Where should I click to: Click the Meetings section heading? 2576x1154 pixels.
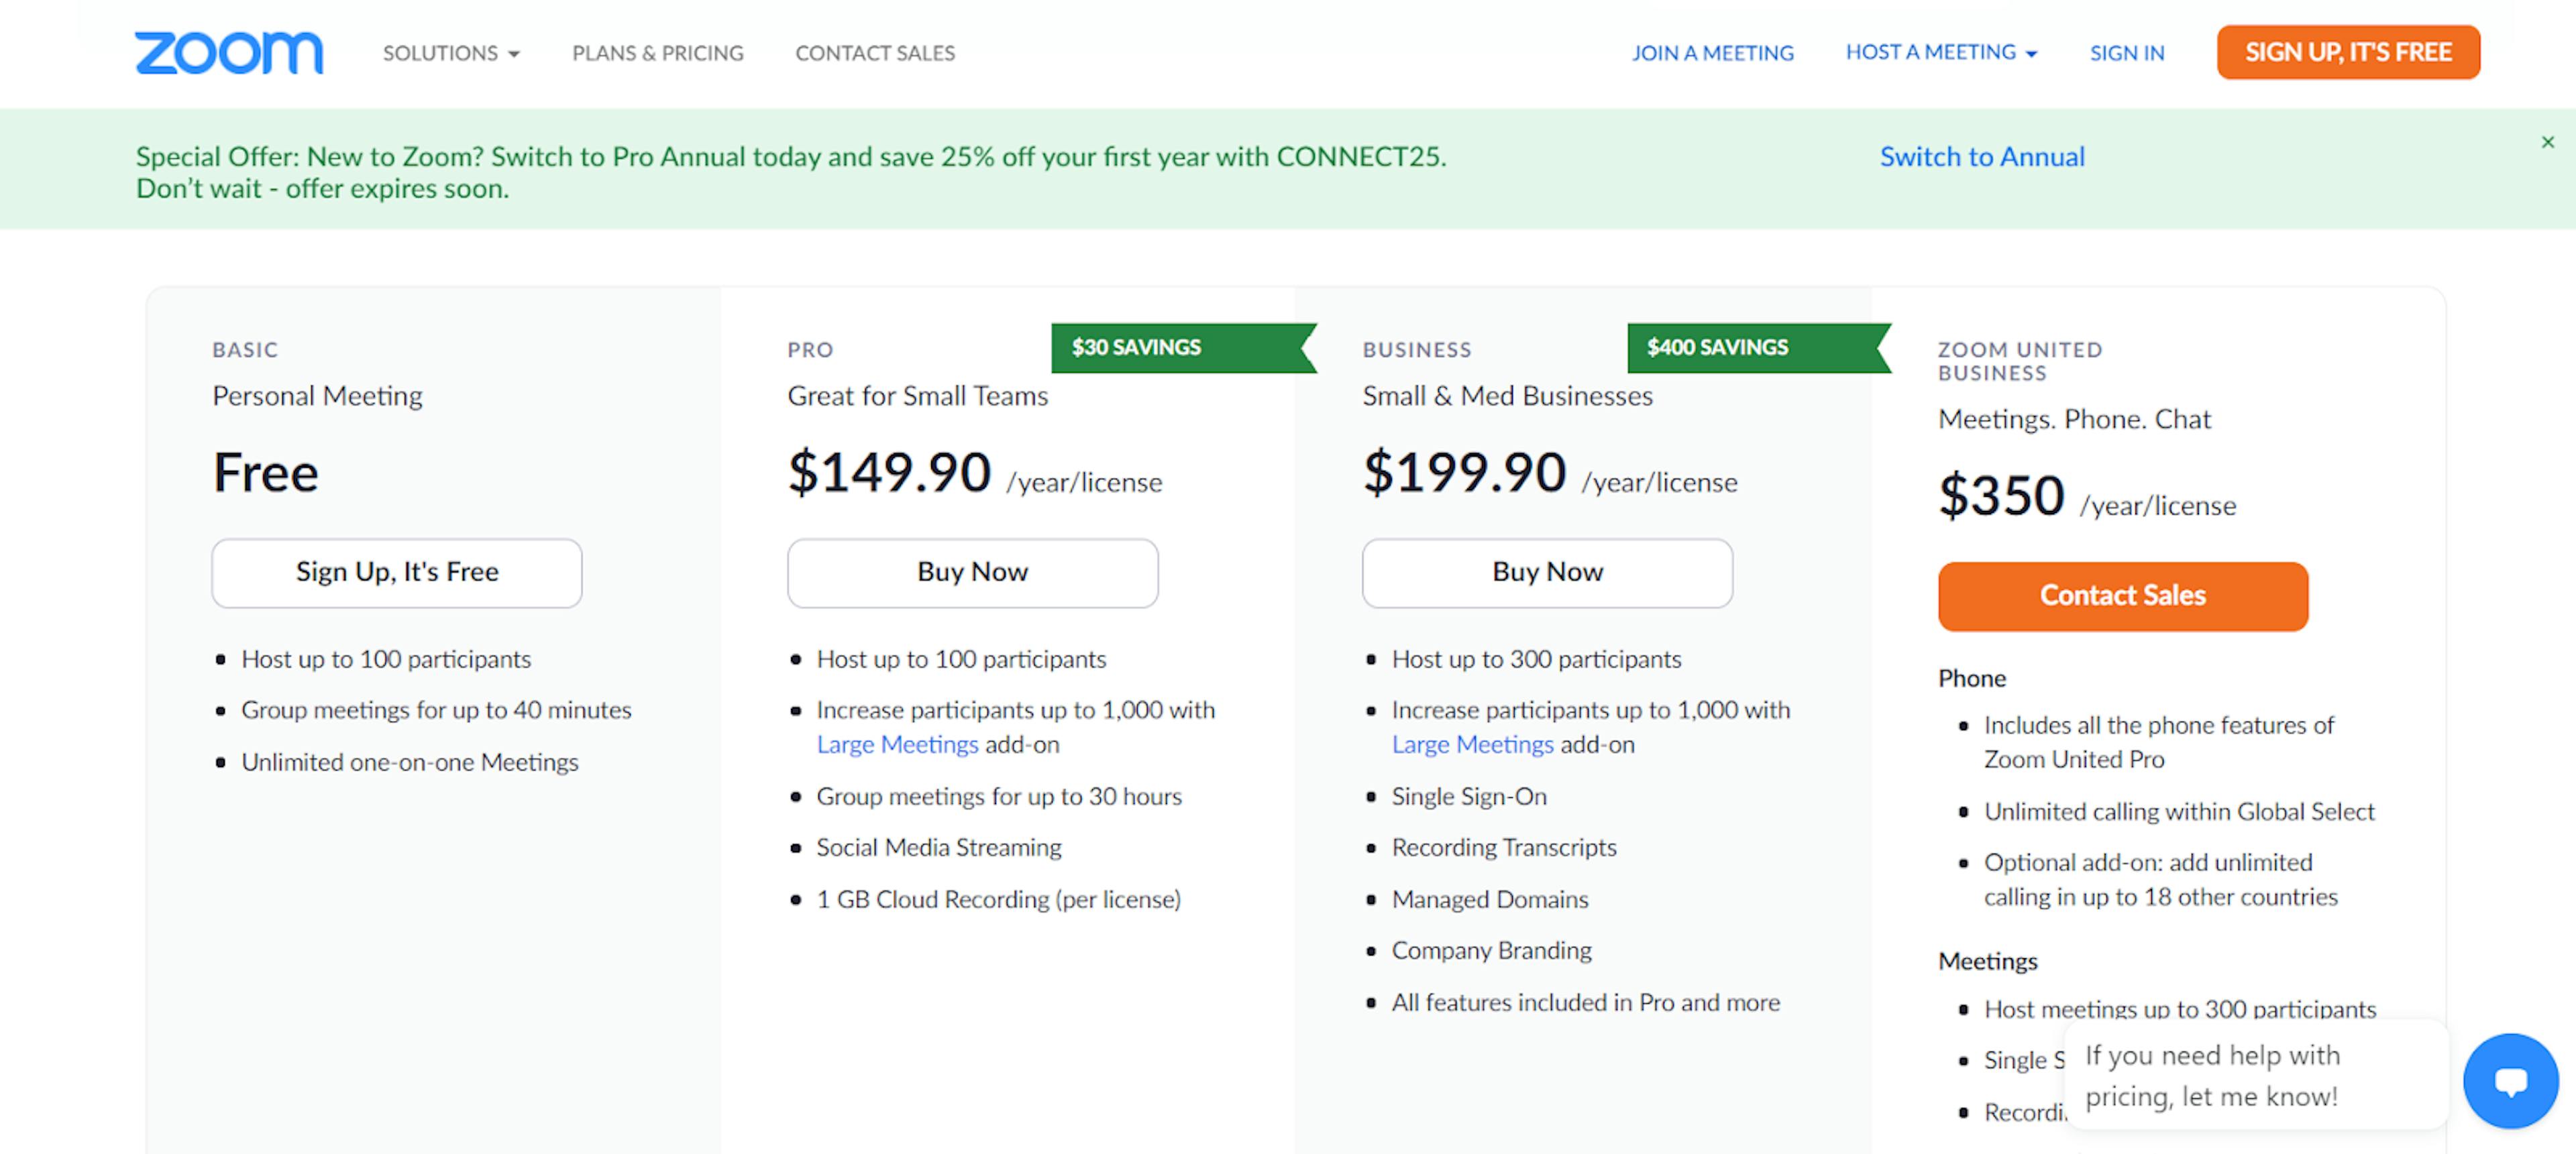1987,961
